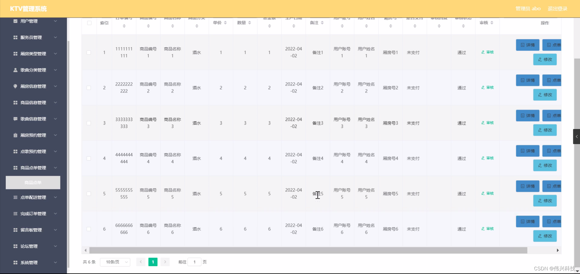Click the 点单配送管理 list icon
The width and height of the screenshot is (580, 274).
click(15, 197)
